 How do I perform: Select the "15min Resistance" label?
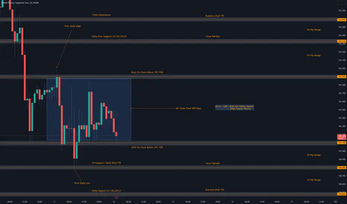pos(101,15)
